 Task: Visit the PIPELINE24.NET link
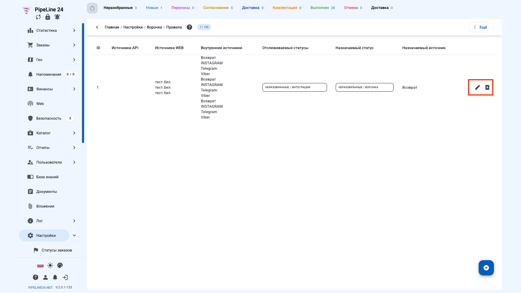40,288
